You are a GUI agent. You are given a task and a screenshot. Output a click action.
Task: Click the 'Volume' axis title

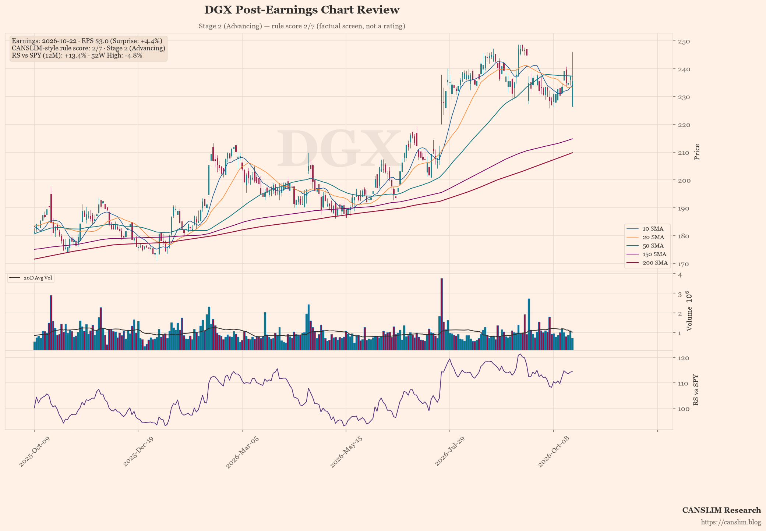pos(689,312)
